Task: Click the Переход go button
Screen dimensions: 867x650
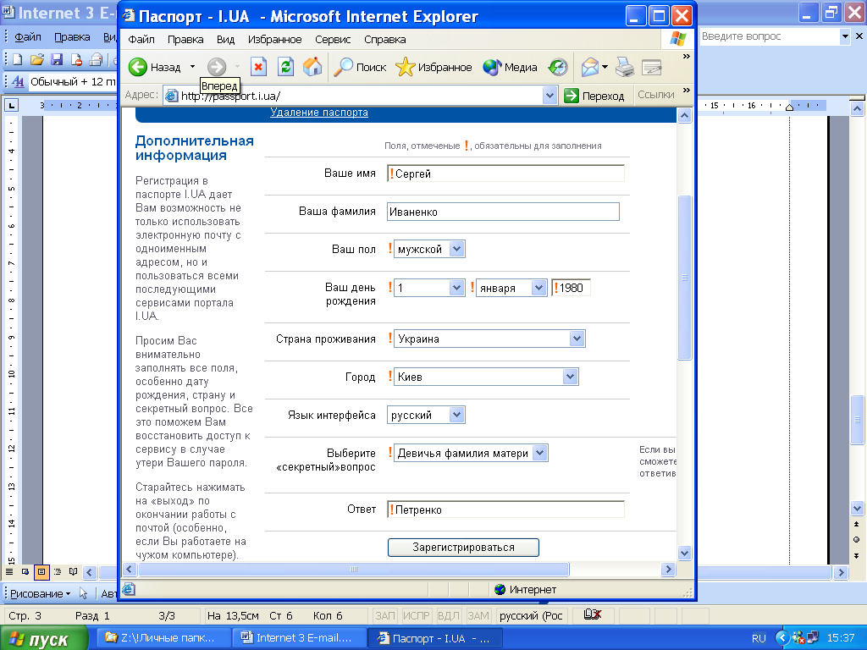Action: point(594,96)
